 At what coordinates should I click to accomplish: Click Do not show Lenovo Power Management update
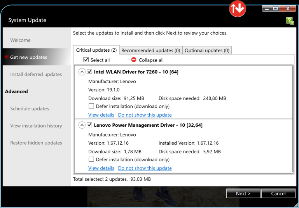pos(145,168)
